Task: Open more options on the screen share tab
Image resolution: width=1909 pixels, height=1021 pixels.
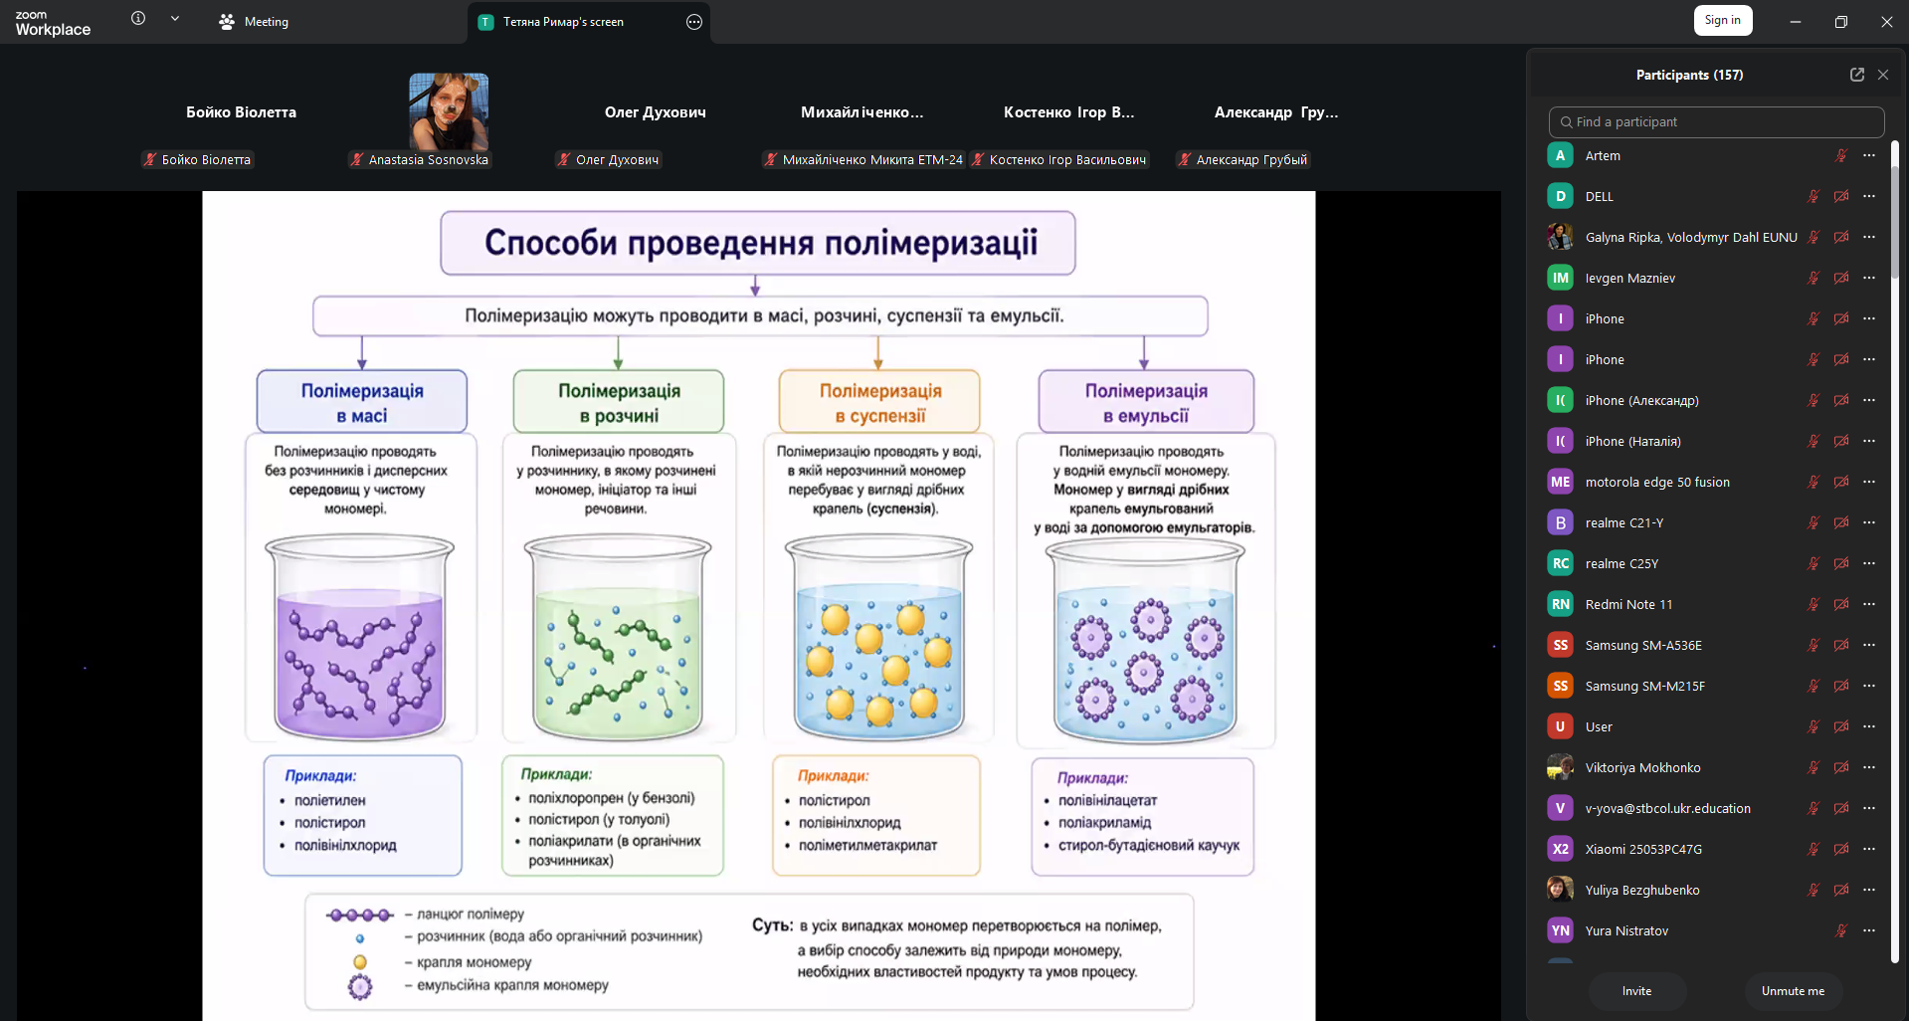Action: tap(694, 22)
